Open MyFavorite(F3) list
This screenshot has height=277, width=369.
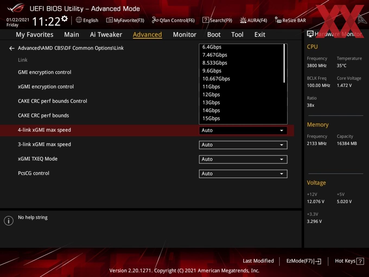[x=125, y=20]
